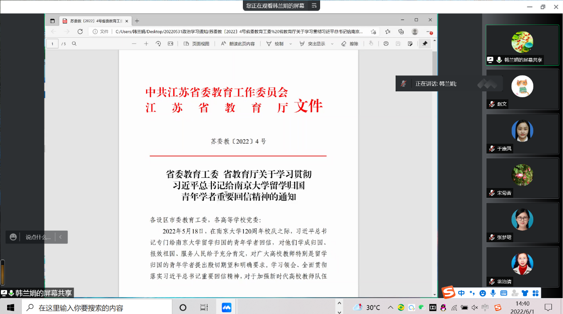Viewport: 563px width, 314px height.
Task: Click the 页面视图 page view button
Action: (196, 44)
